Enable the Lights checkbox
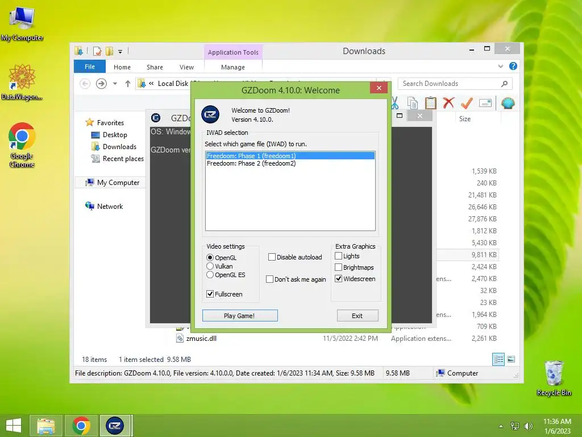Screen dimensions: 582x437 (339, 255)
